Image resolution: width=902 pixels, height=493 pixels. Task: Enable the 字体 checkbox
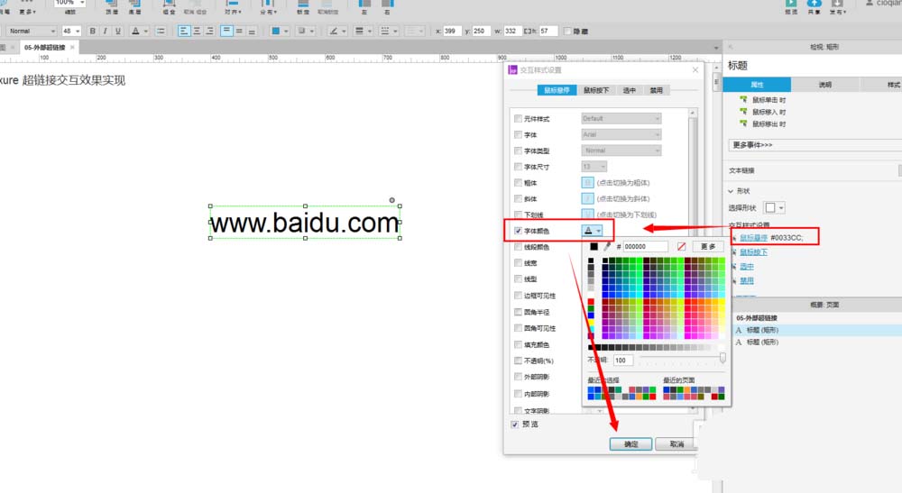tap(518, 134)
